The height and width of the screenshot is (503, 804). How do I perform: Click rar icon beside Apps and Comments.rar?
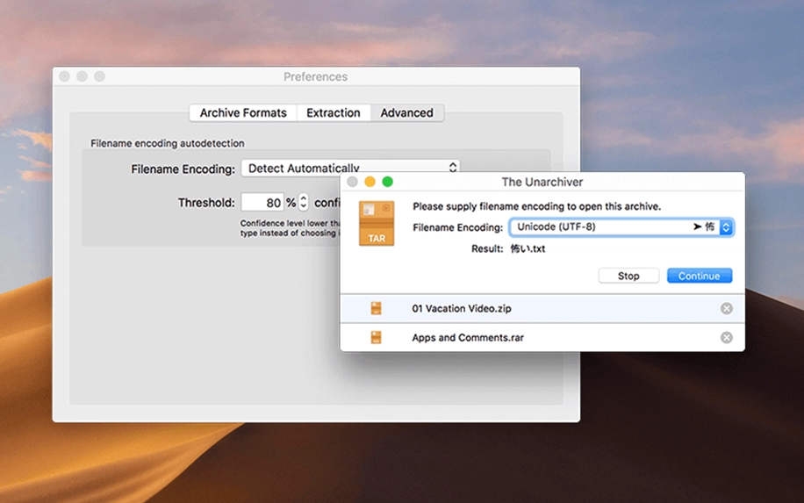tap(376, 337)
